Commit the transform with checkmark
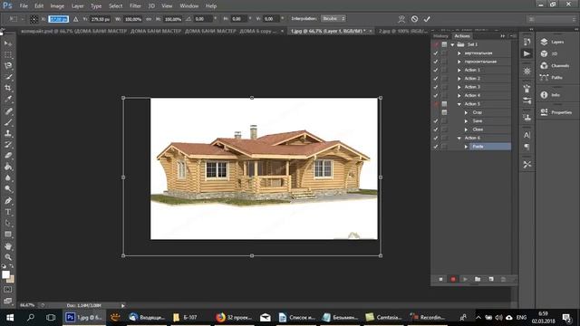 click(427, 19)
